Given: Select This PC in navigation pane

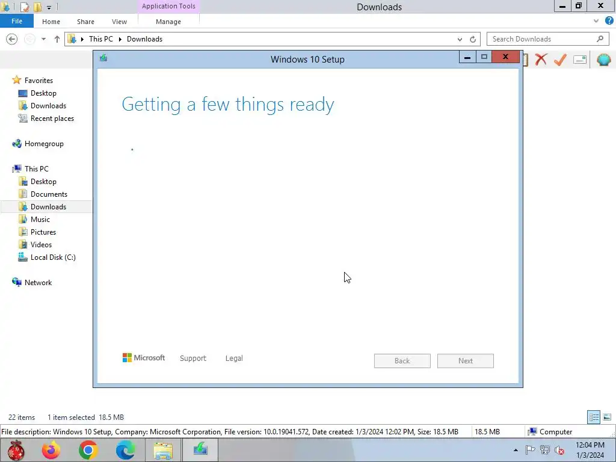Looking at the screenshot, I should click(36, 169).
